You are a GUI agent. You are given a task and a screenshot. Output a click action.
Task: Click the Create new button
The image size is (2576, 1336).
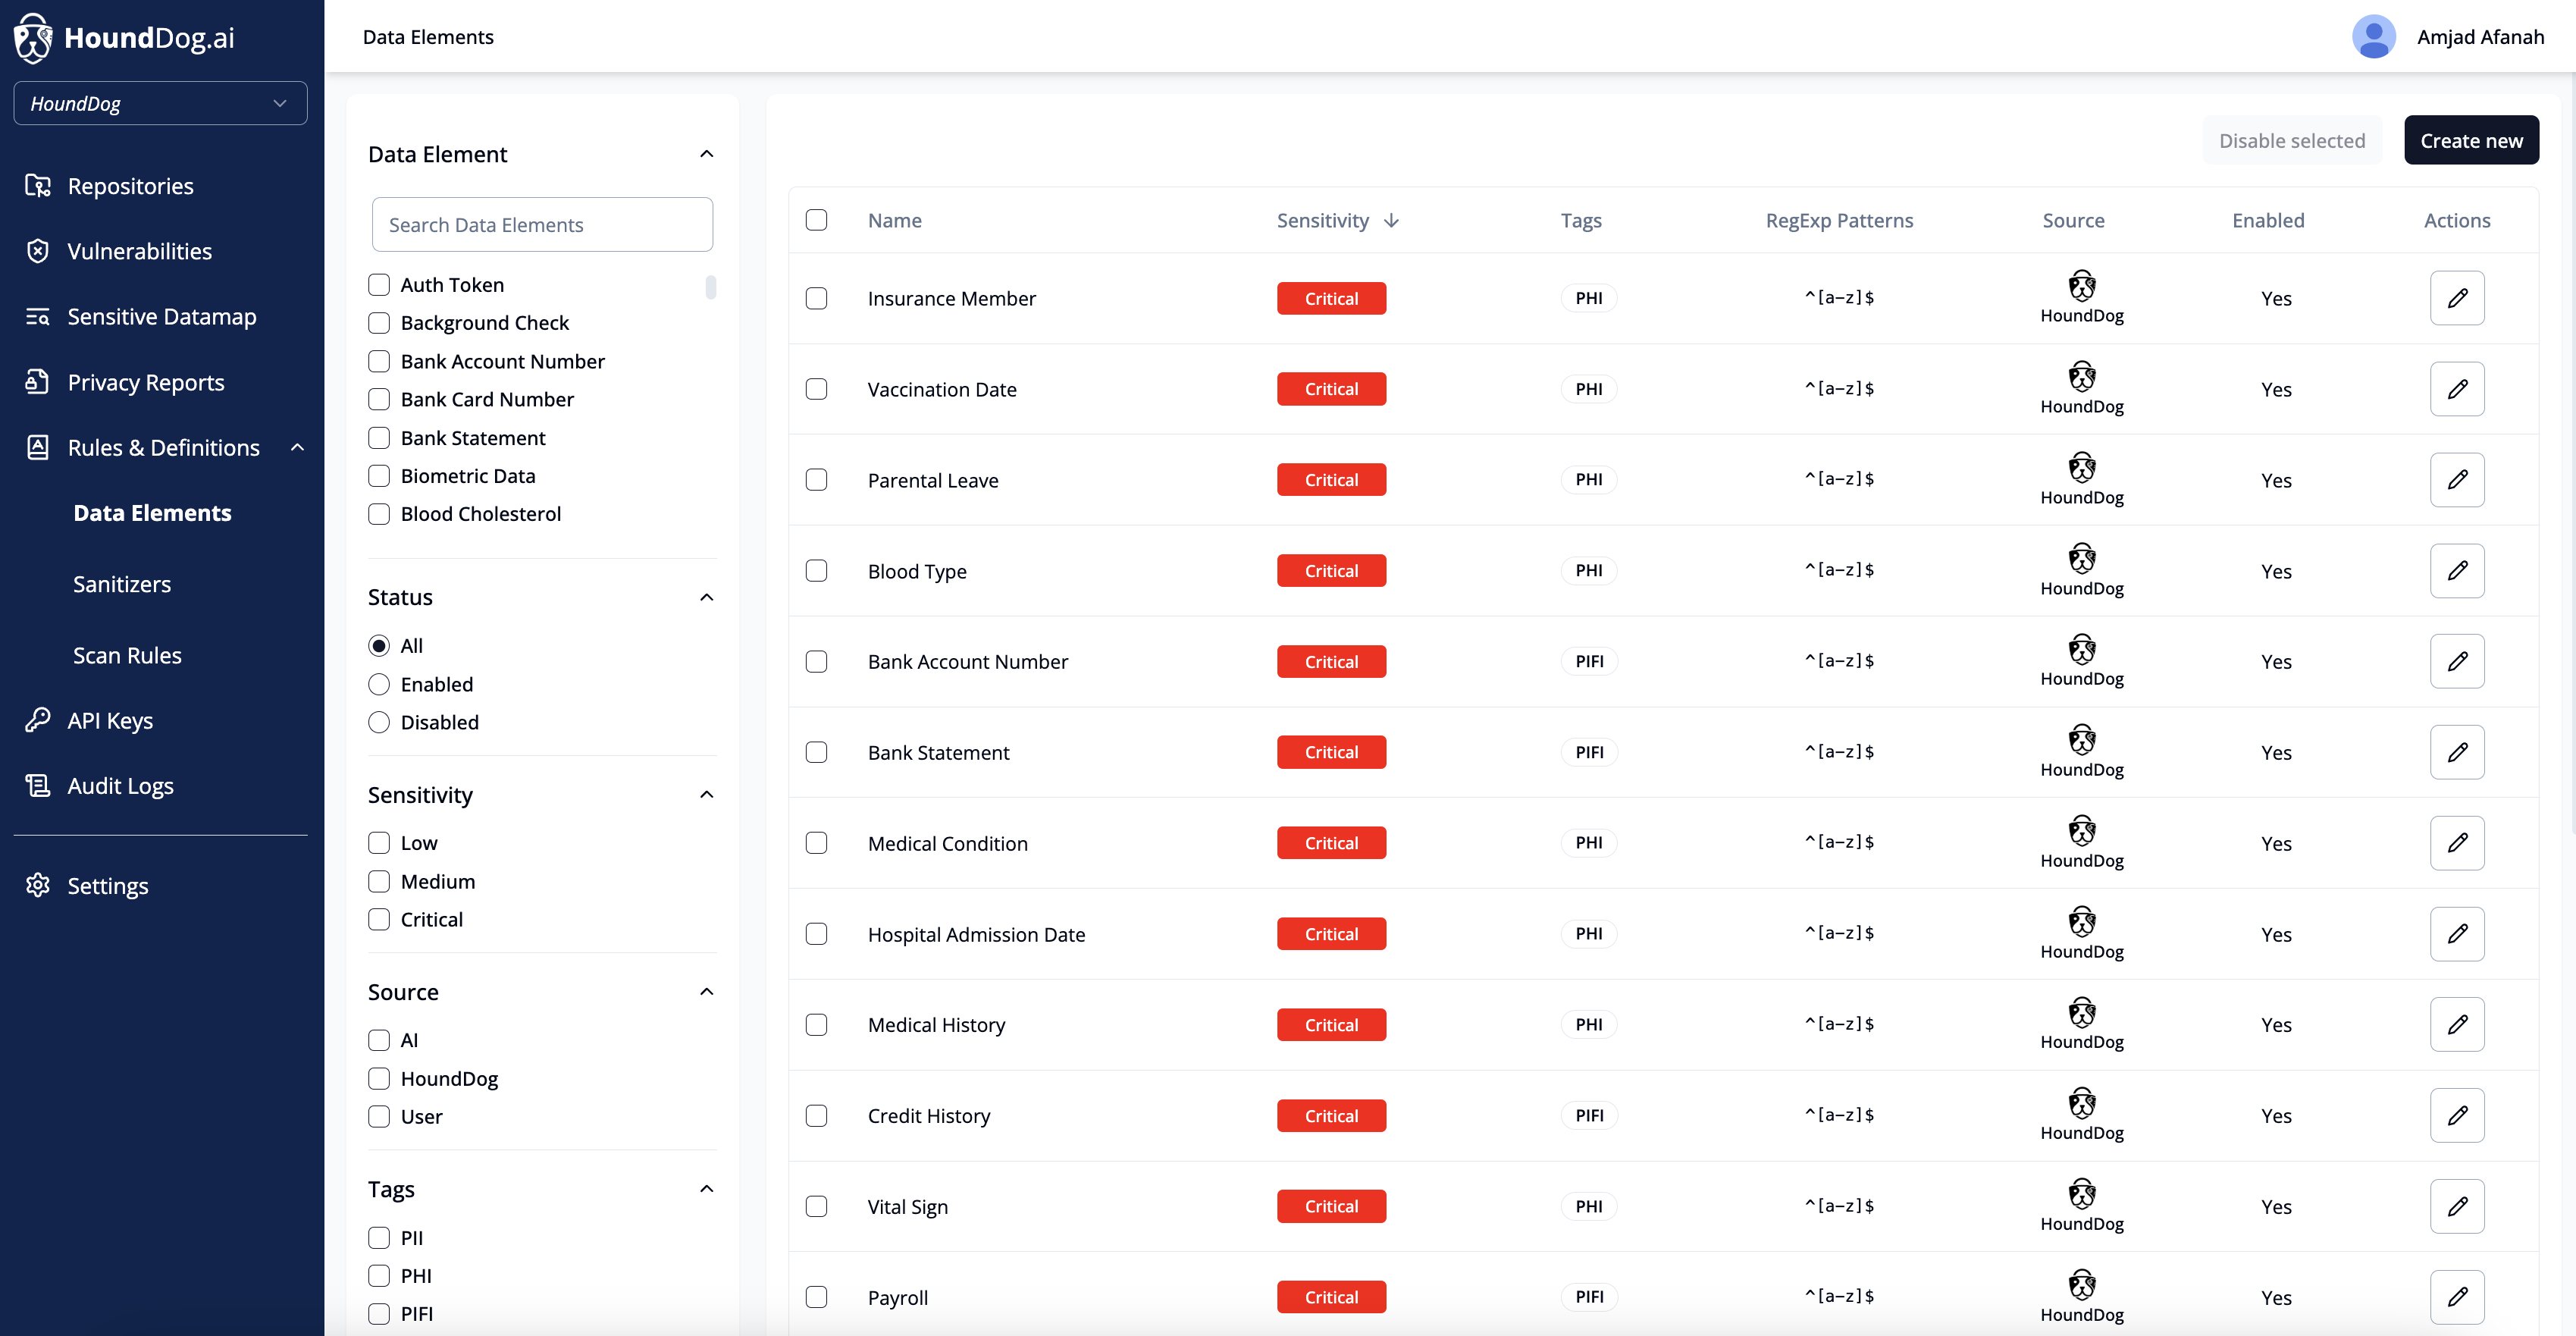coord(2471,140)
